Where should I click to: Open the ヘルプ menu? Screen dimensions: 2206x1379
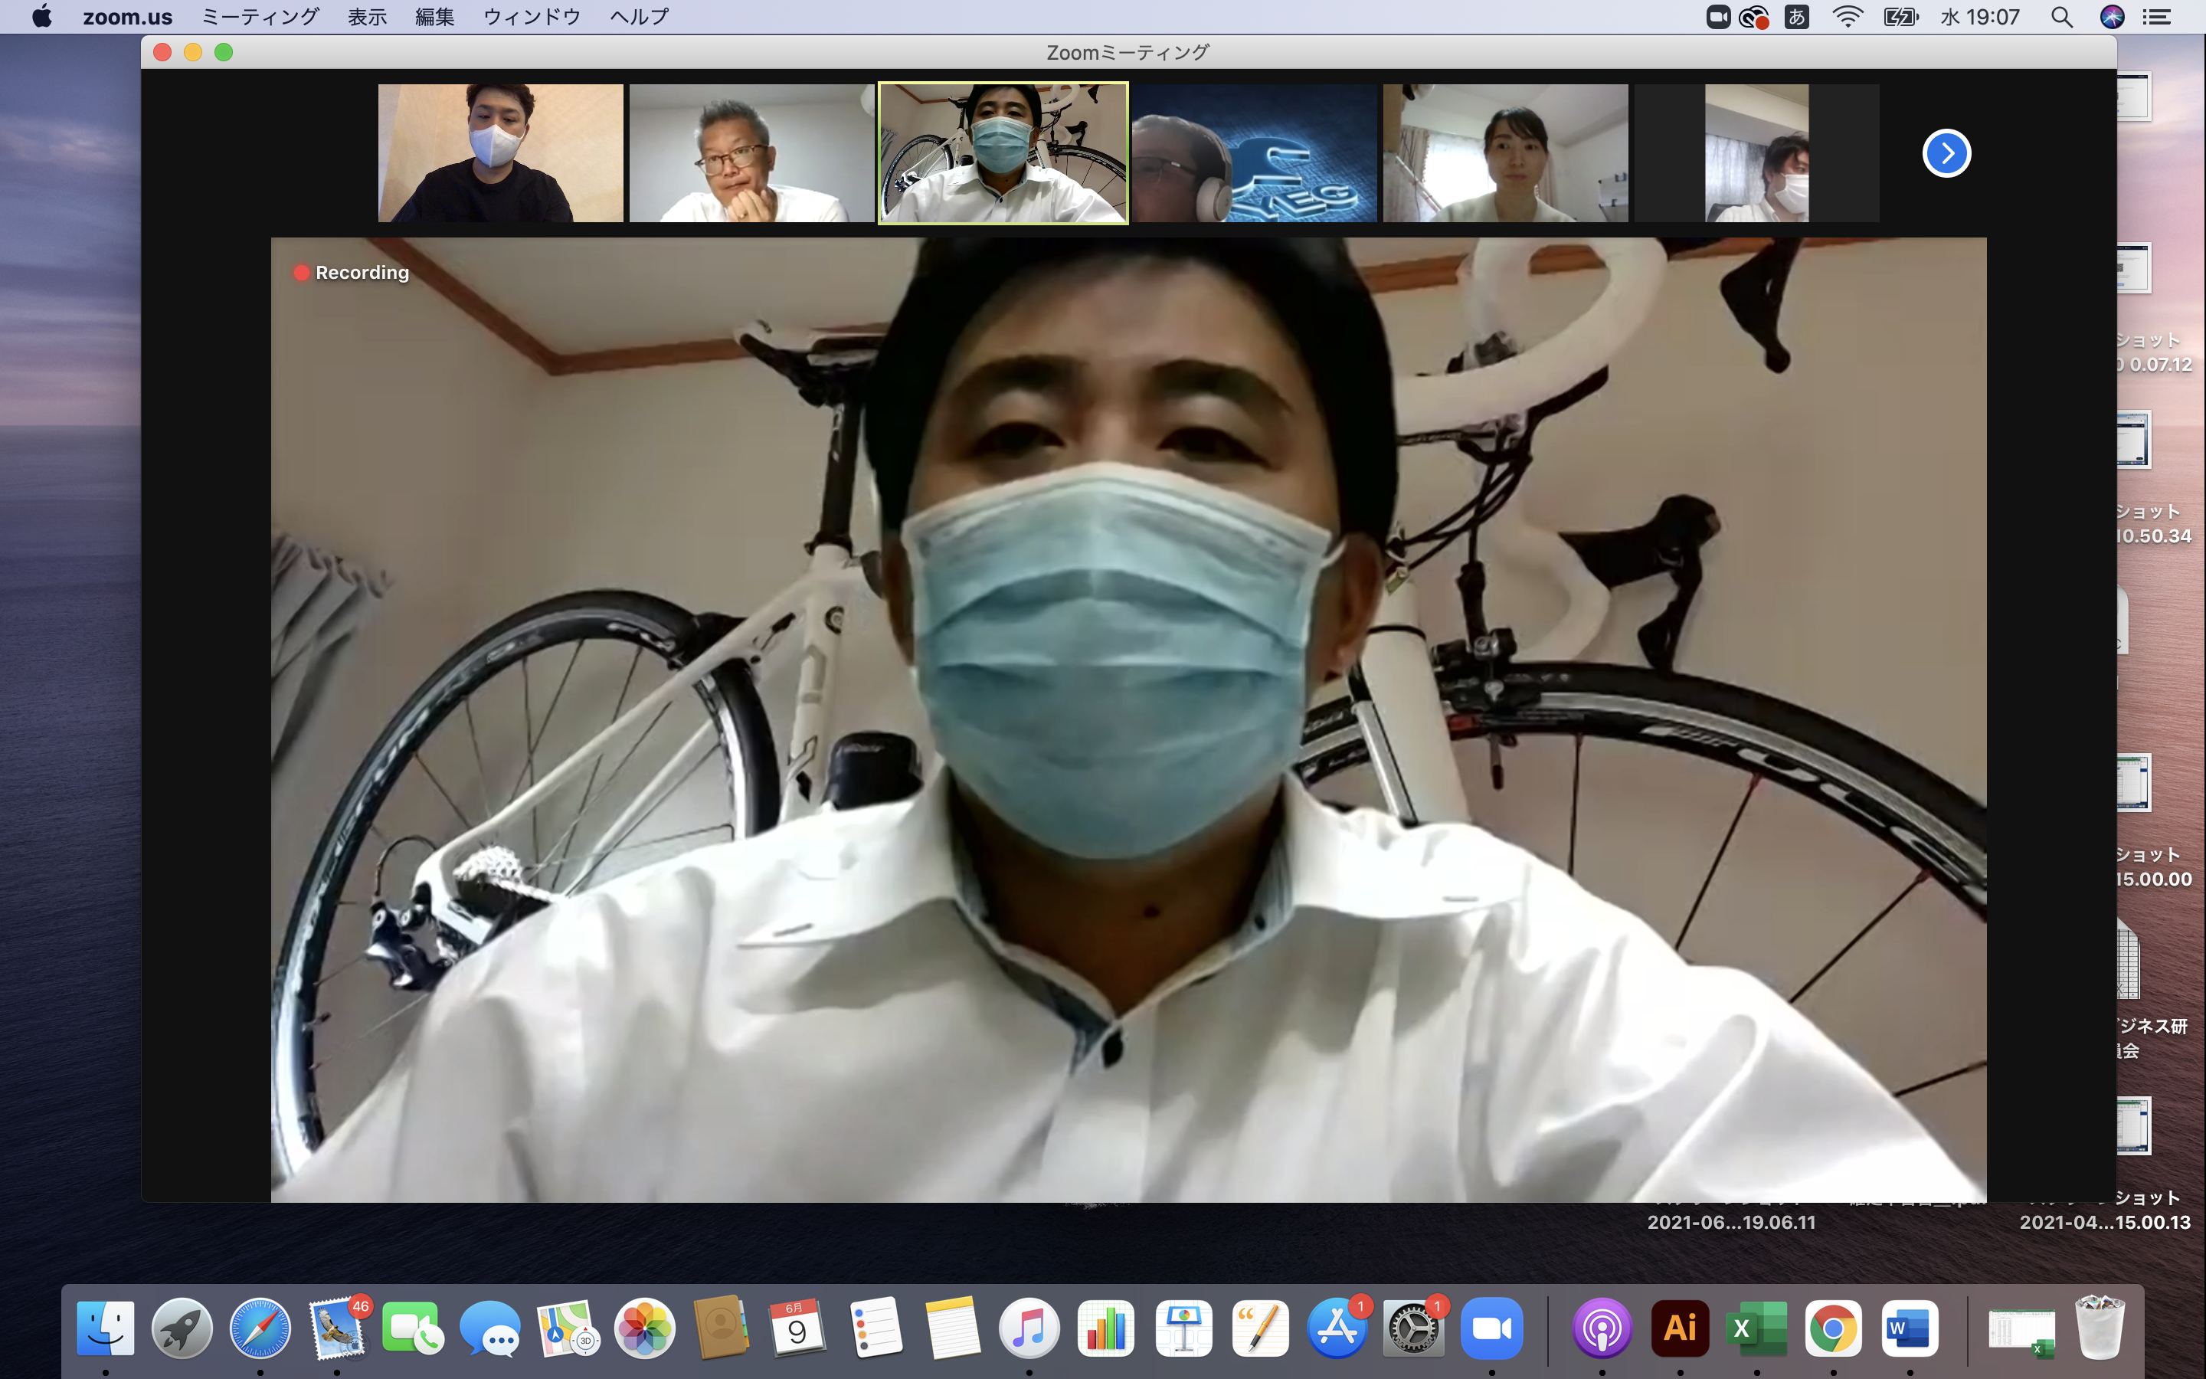pyautogui.click(x=639, y=18)
